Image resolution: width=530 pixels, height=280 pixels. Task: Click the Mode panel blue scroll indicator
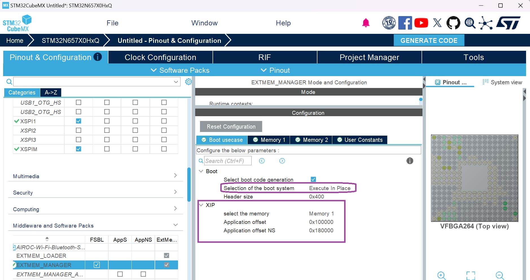[421, 99]
